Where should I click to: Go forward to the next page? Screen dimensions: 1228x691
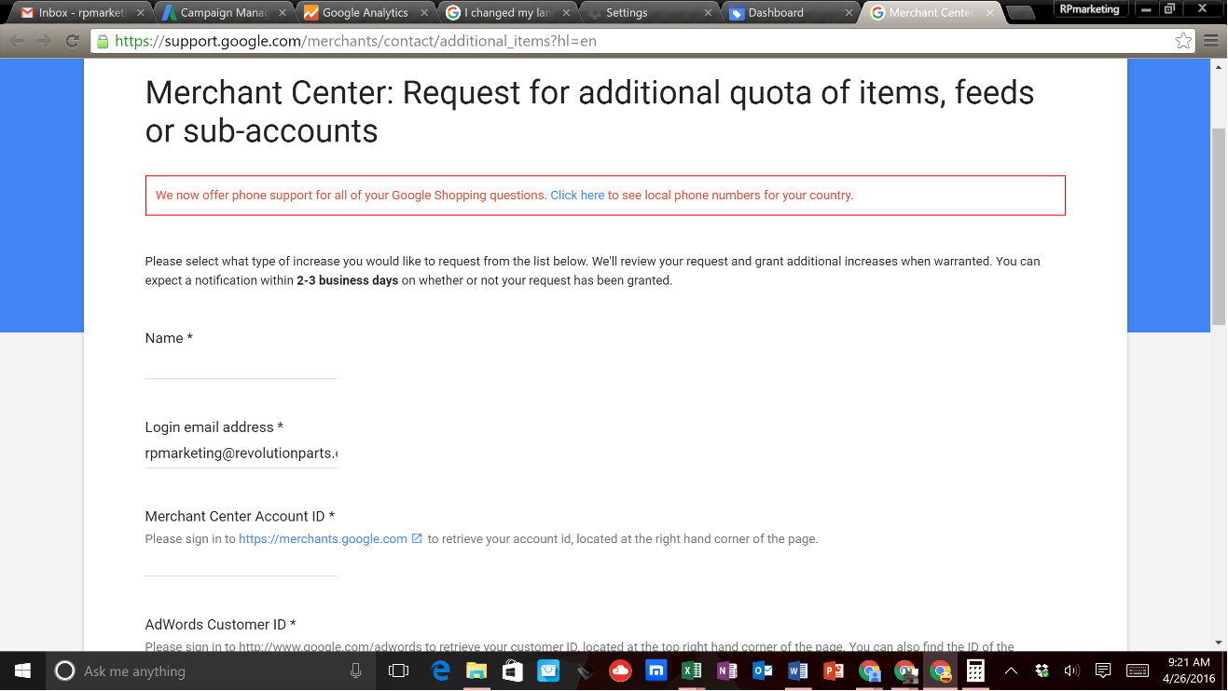44,41
